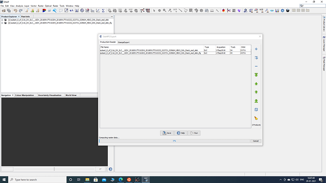The width and height of the screenshot is (326, 183).
Task: Open the Mask Manager side panel
Action: pyautogui.click(x=324, y=64)
